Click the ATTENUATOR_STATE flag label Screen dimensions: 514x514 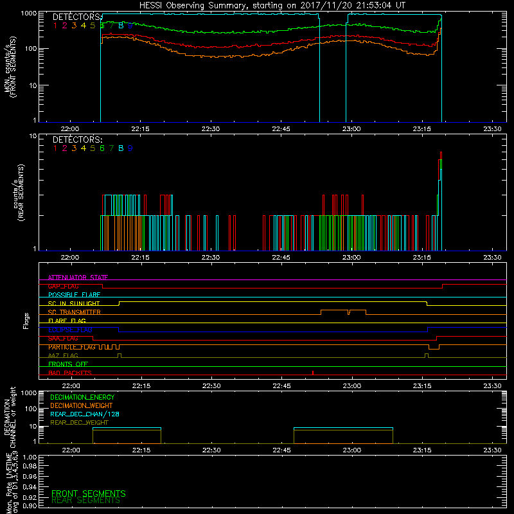coord(78,278)
